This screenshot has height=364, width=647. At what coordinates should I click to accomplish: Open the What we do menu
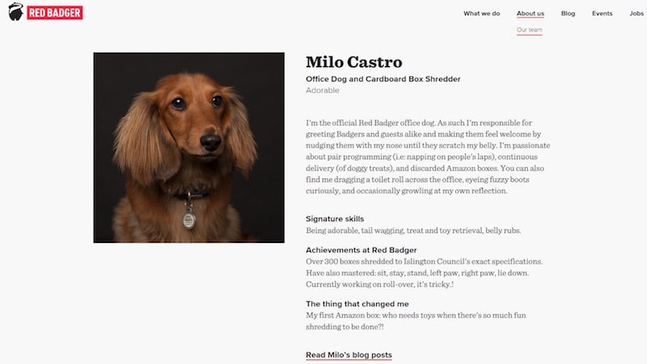tap(481, 14)
